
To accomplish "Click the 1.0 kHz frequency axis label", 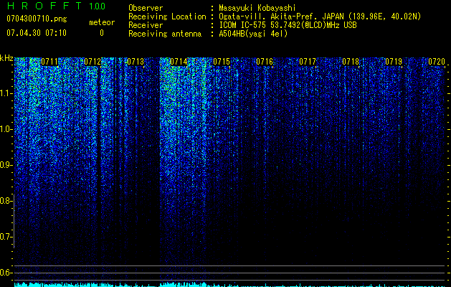I will 6,129.
